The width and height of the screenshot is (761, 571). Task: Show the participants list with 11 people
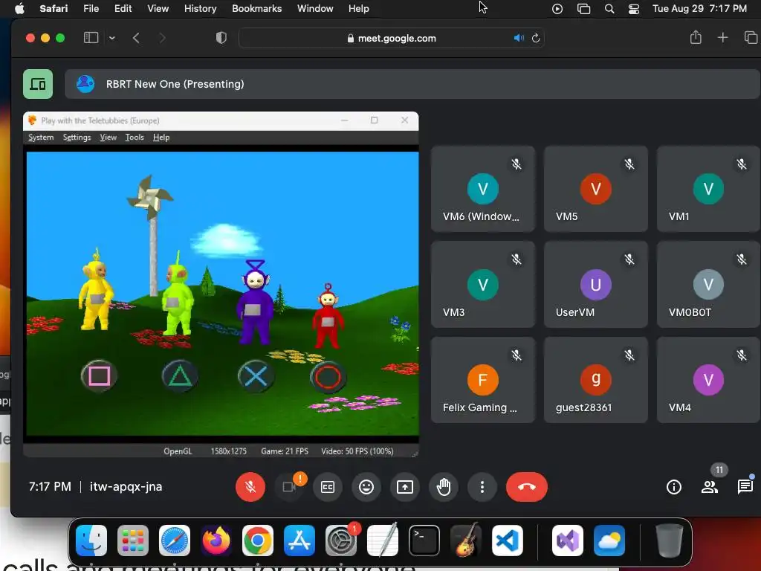tap(710, 486)
